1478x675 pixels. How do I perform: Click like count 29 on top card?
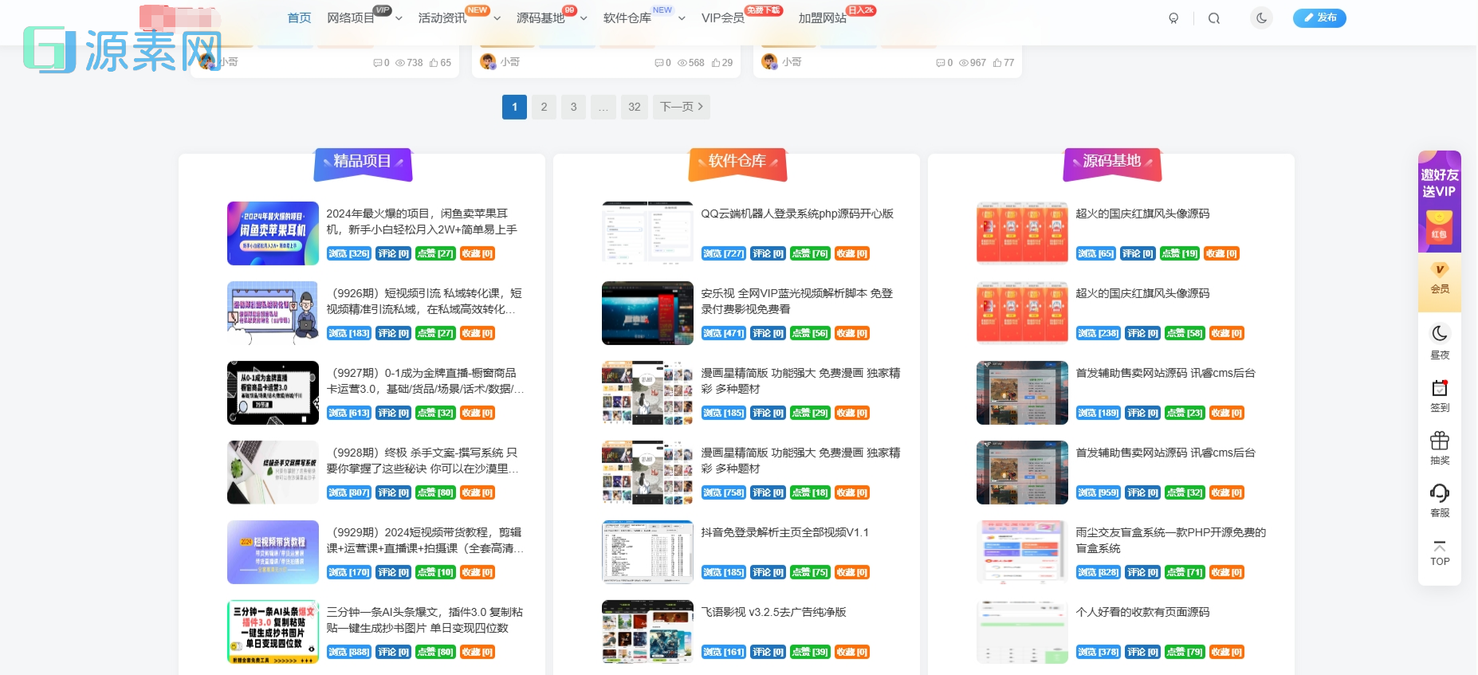point(721,62)
